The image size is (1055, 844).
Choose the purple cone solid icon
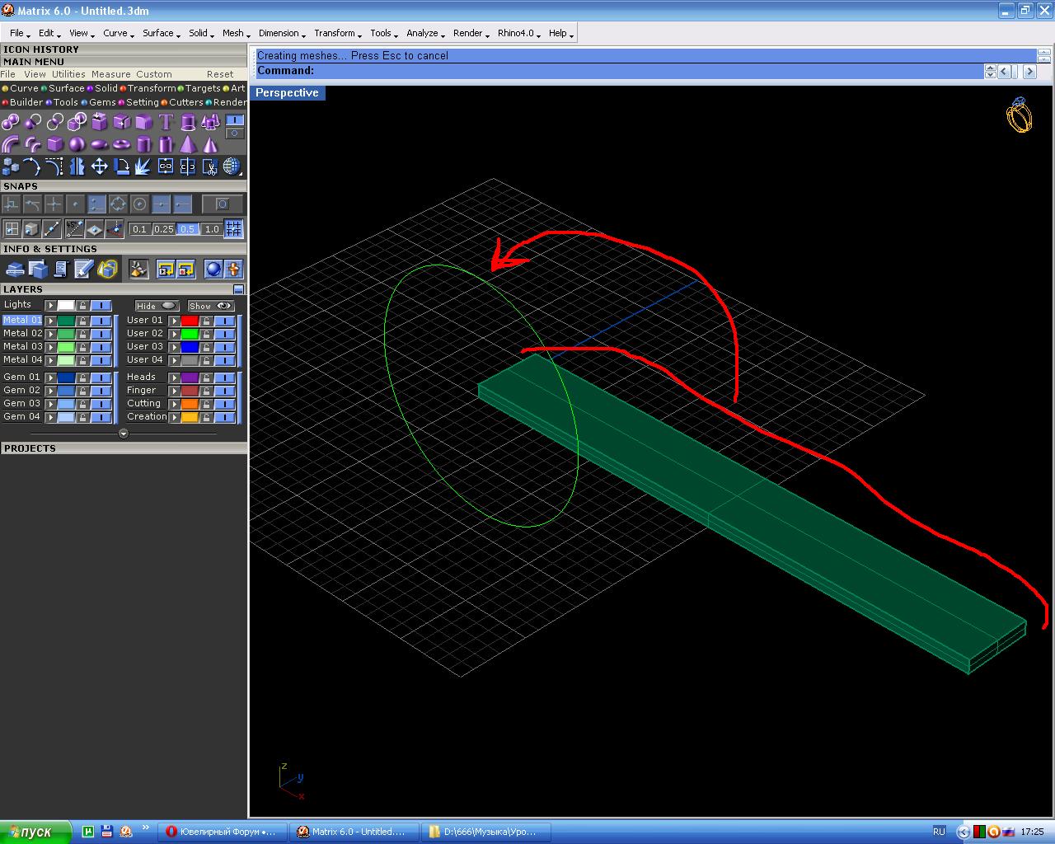(x=210, y=145)
